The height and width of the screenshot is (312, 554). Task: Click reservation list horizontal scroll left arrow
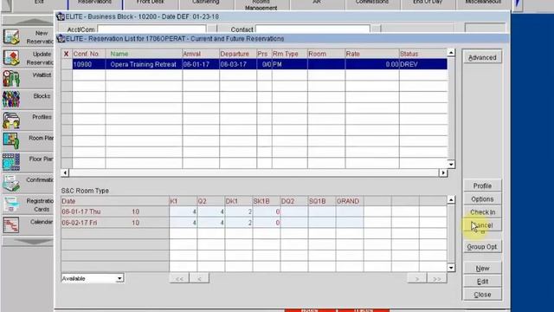click(x=65, y=172)
